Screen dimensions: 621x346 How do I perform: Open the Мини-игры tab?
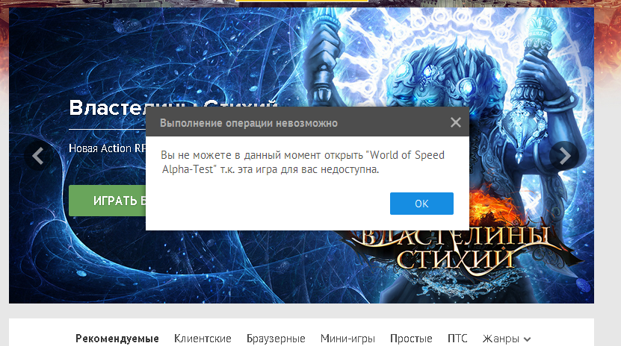[347, 339]
